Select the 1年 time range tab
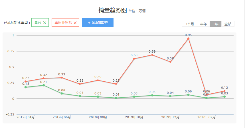Viewport: 245px width, 128px height. click(215, 24)
